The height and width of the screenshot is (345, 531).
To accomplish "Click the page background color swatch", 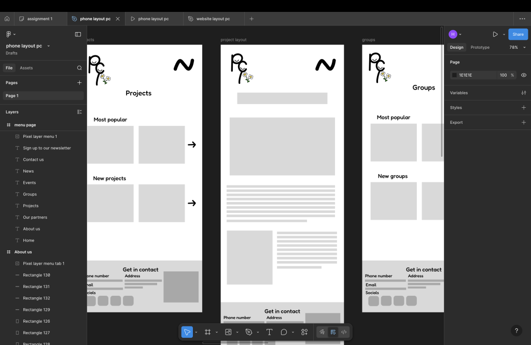I will point(455,75).
